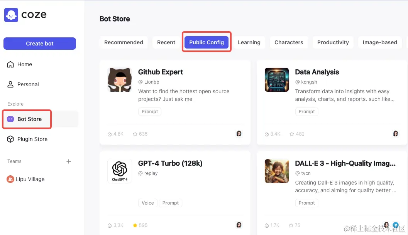
Task: Click author avatar on GPT-4 Turbo card
Action: (239, 225)
